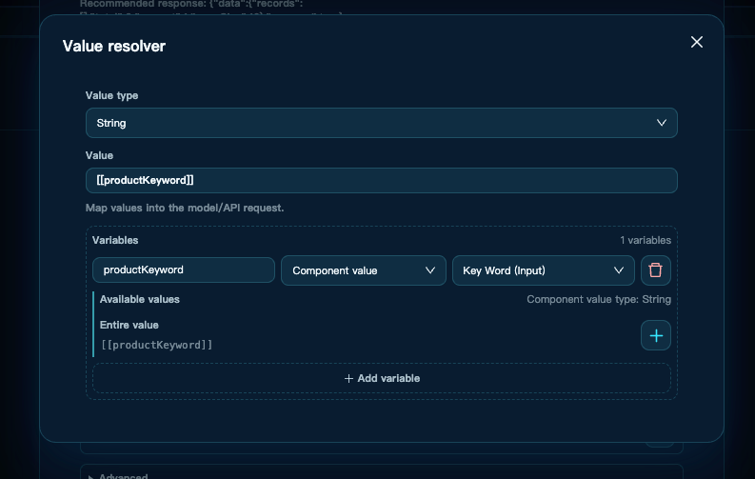Image resolution: width=755 pixels, height=479 pixels.
Task: Click the Entire value label
Action: pos(129,325)
